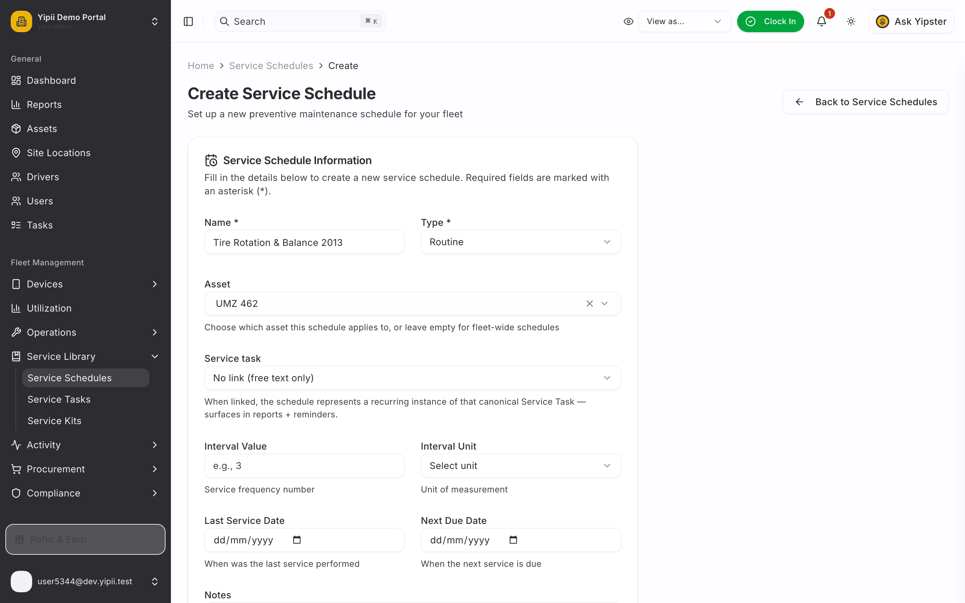
Task: Click user5344@dev.yipii.test account label
Action: pos(84,582)
